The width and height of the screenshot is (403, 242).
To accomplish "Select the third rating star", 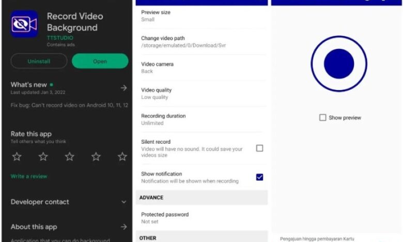I will 69,157.
